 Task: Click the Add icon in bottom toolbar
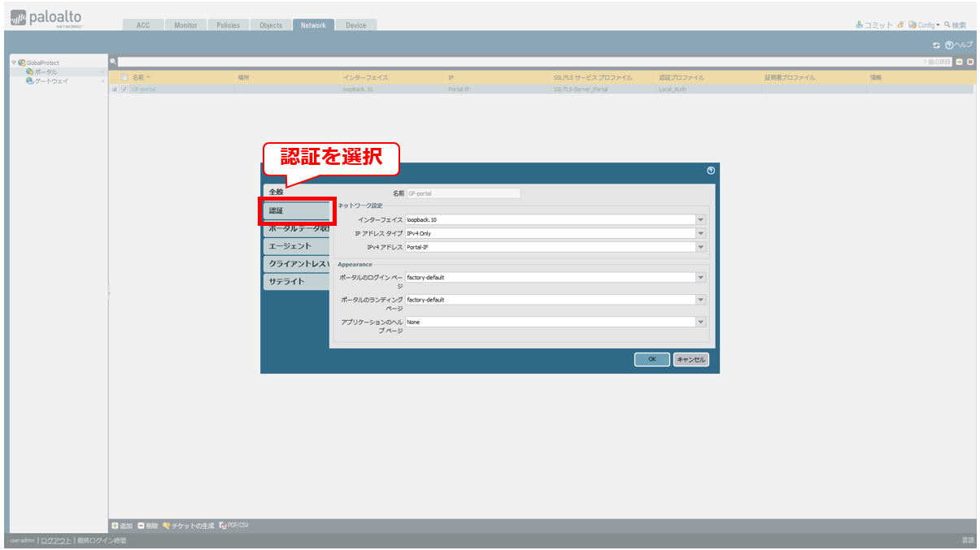[115, 526]
